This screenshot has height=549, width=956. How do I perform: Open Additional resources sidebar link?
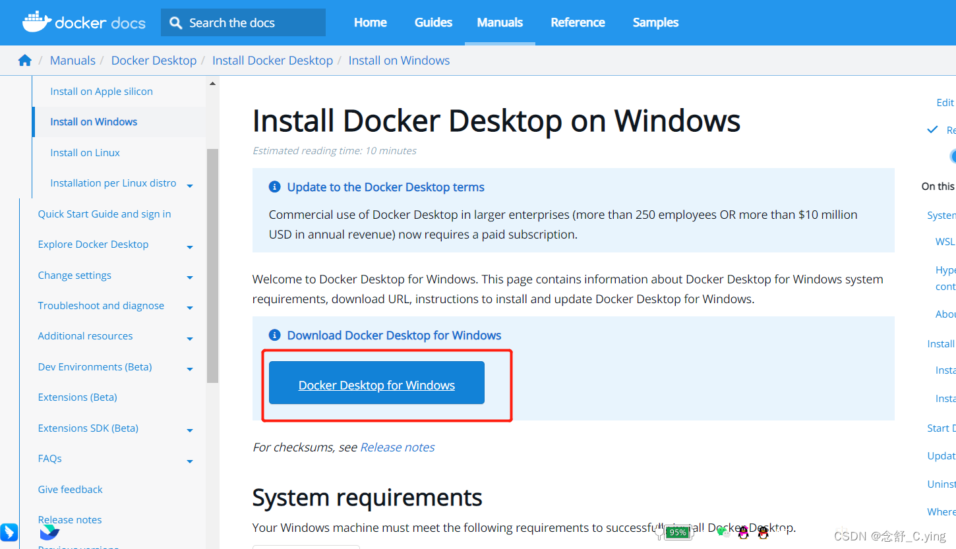click(85, 336)
